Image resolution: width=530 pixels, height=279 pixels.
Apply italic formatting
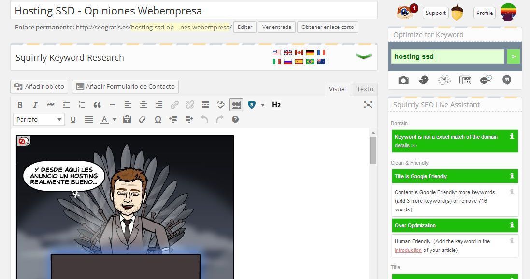pos(35,105)
